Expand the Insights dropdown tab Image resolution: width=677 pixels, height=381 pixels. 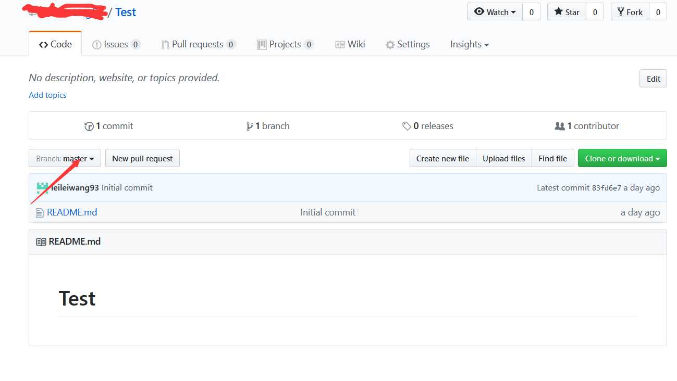click(x=470, y=44)
